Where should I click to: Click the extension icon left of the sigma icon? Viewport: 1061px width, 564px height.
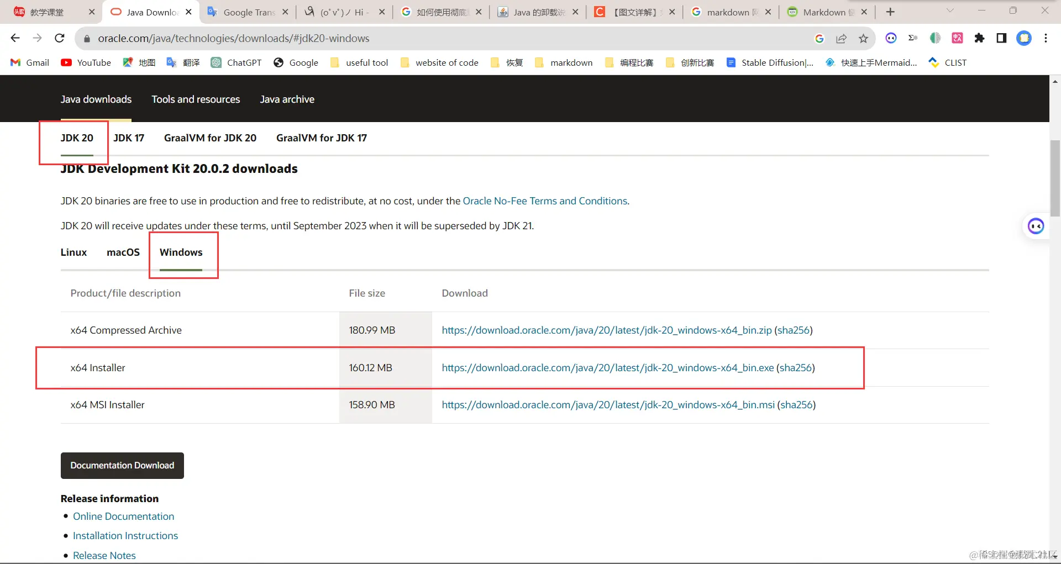click(891, 38)
